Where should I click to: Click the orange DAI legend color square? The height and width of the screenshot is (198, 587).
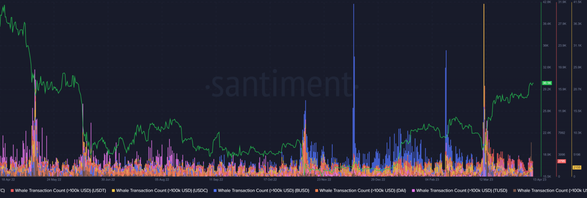click(x=317, y=190)
